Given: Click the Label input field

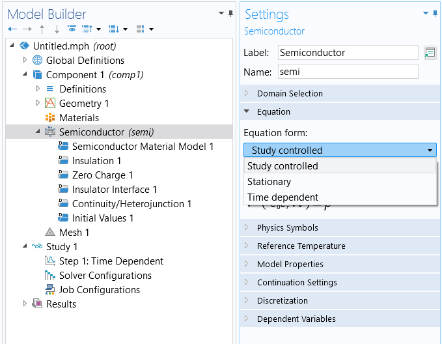Looking at the screenshot, I should tap(348, 53).
